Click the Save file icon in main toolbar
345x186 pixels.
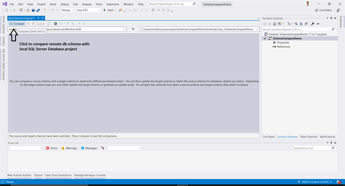click(33, 10)
